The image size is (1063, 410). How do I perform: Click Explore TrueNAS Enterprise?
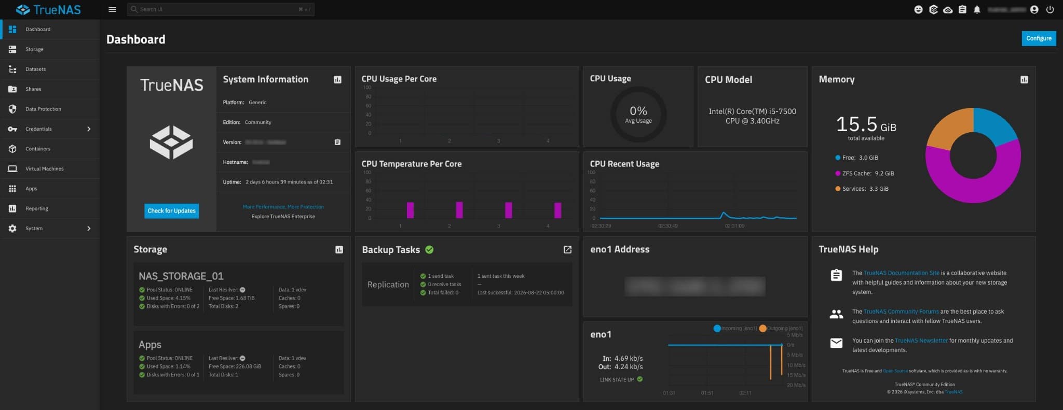pos(283,217)
